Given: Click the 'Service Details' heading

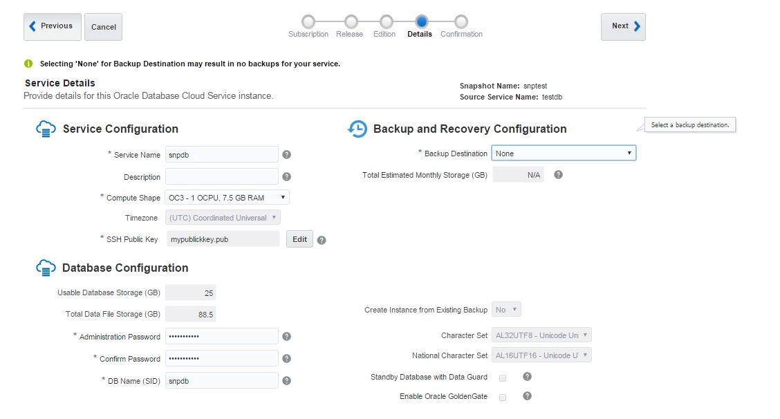Looking at the screenshot, I should tap(59, 83).
